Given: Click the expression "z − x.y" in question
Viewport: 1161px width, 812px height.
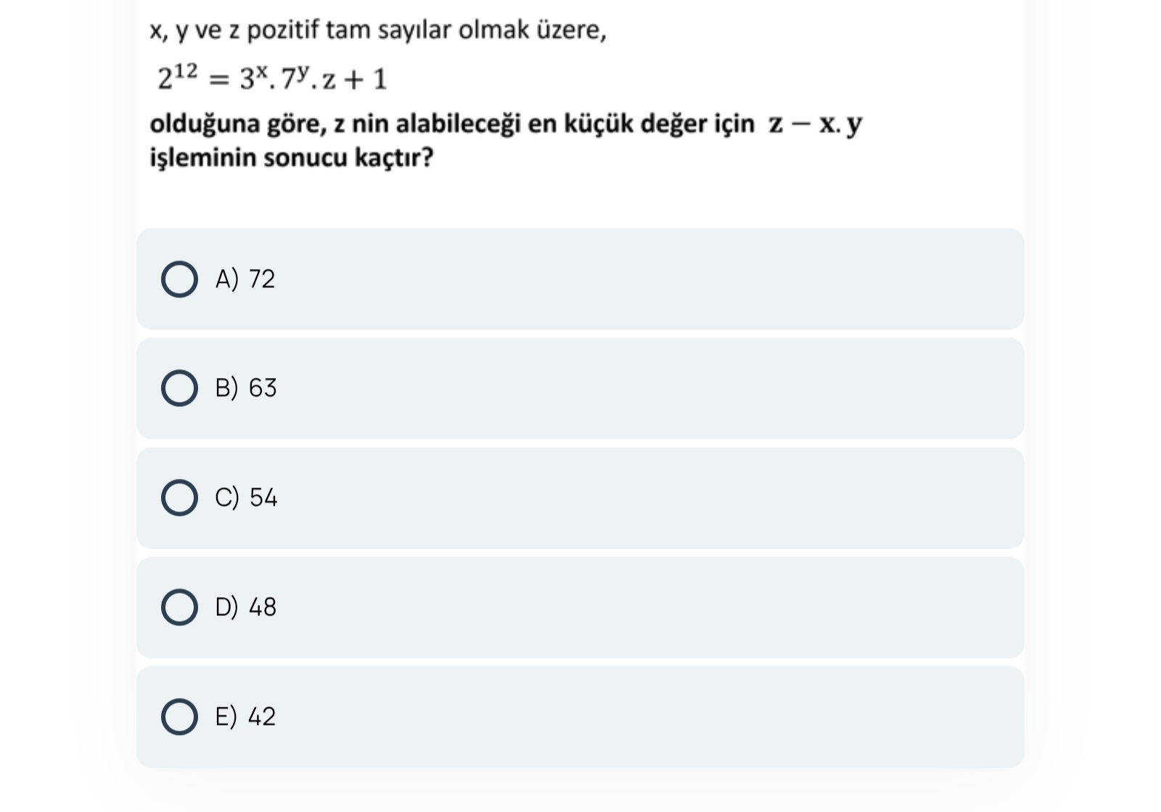Looking at the screenshot, I should pos(816,124).
